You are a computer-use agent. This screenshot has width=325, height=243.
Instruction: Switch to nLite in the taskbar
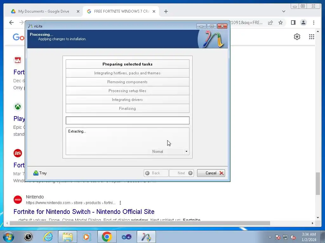(146, 237)
